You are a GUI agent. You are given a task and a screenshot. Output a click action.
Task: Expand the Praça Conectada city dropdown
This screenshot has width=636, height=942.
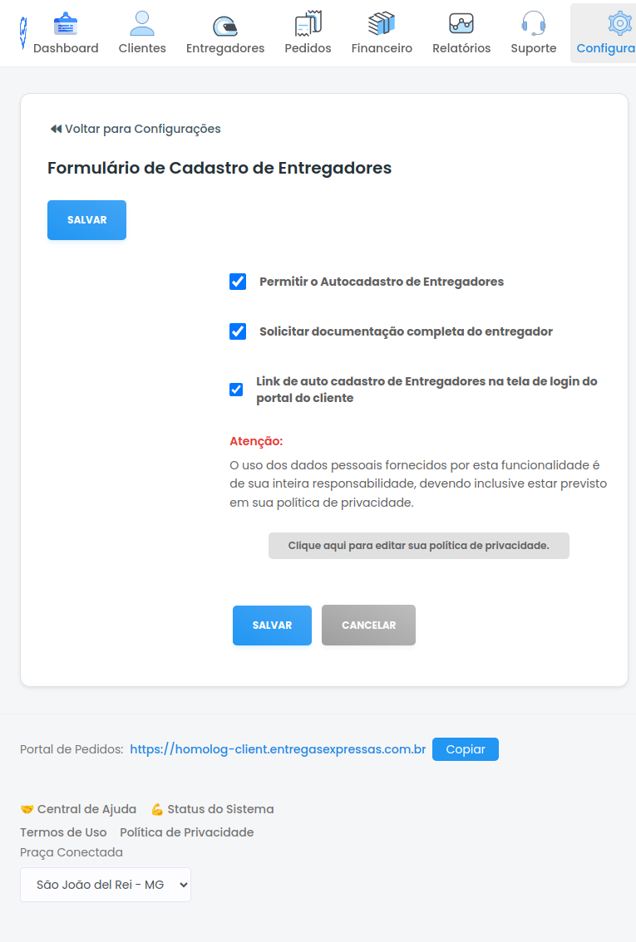(x=106, y=885)
